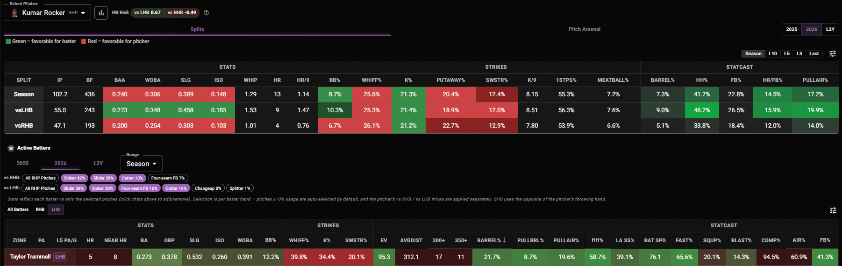Show L10 games split range
Image resolution: width=842 pixels, height=266 pixels.
click(773, 54)
